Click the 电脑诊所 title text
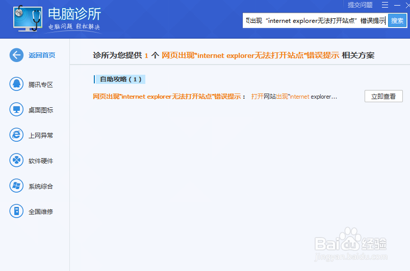 point(74,14)
